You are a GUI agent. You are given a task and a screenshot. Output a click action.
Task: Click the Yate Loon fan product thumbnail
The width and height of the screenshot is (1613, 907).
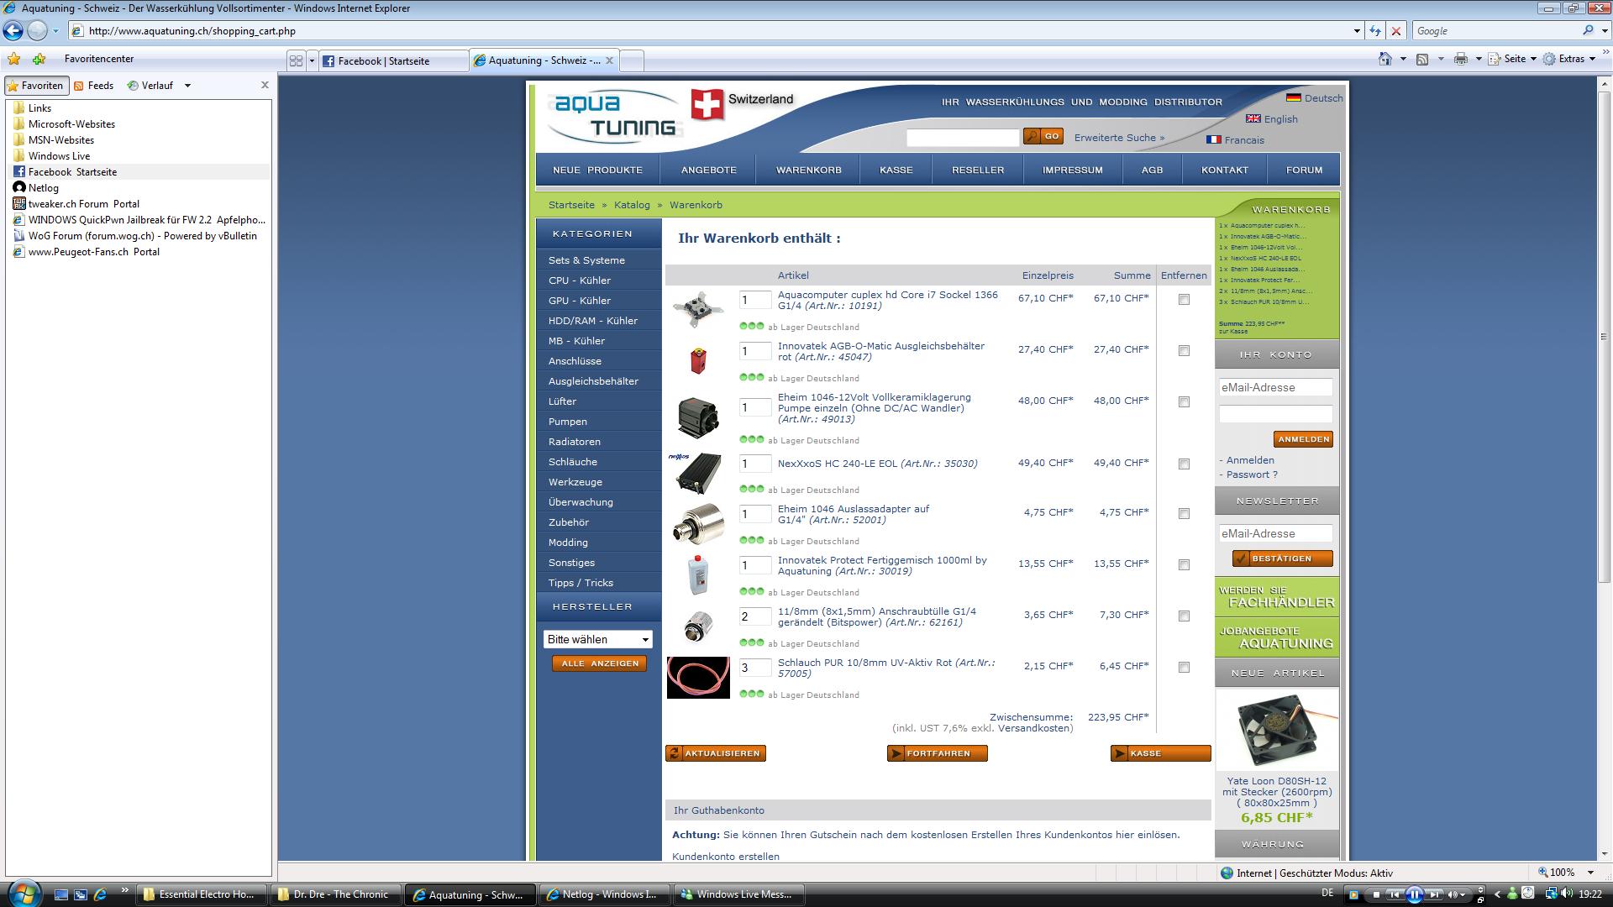1277,729
